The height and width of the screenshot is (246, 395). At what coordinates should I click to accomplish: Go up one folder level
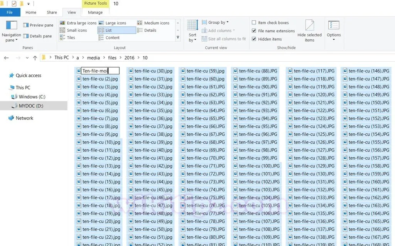pyautogui.click(x=35, y=58)
